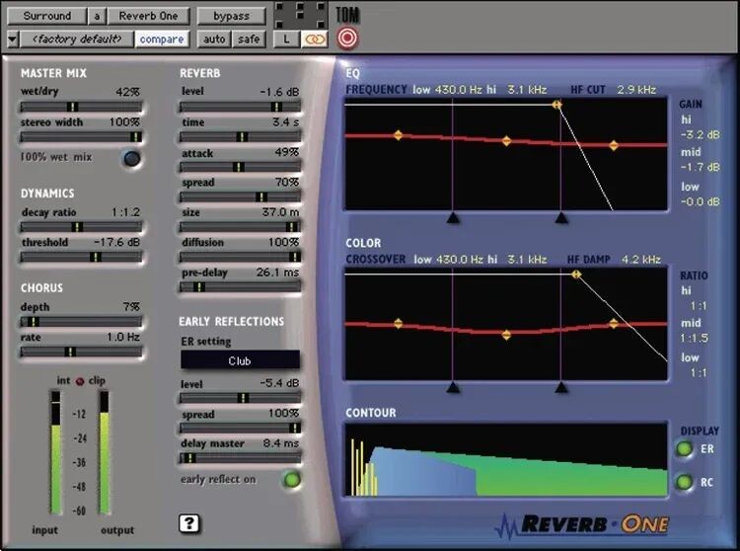The width and height of the screenshot is (740, 551).
Task: Click the Color HF damp handle
Action: 577,274
